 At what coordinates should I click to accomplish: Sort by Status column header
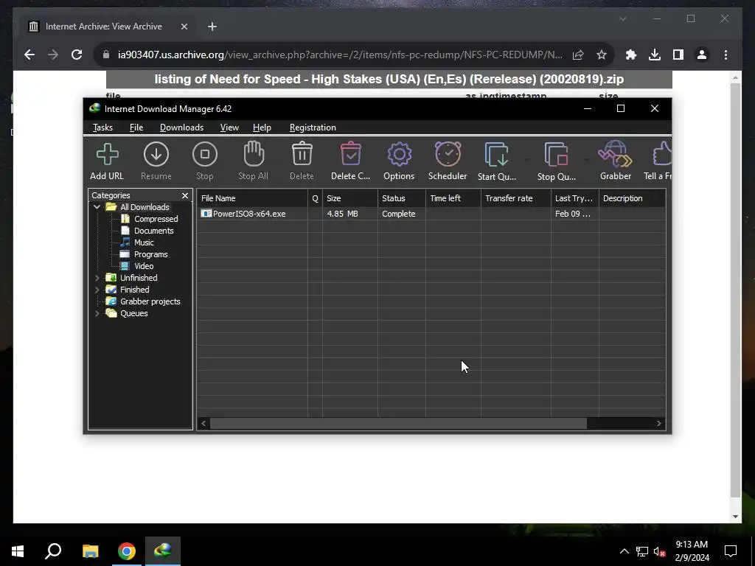[402, 198]
